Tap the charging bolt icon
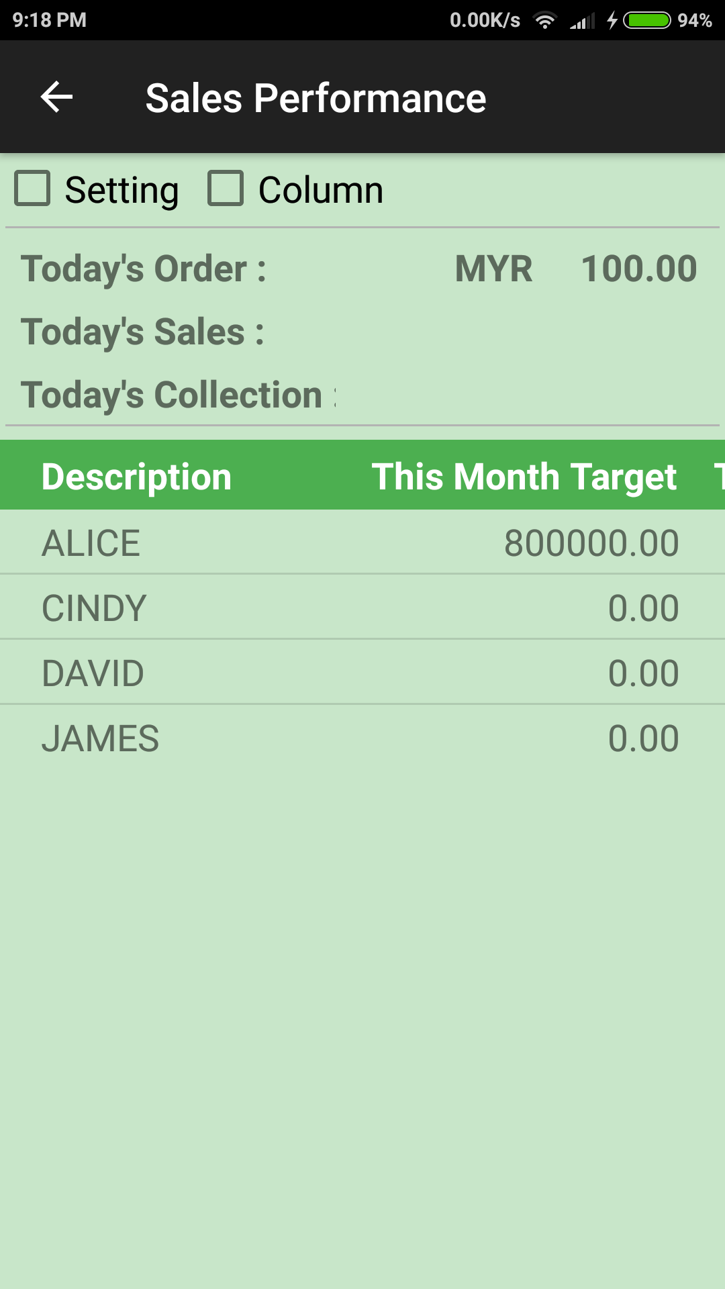The height and width of the screenshot is (1289, 725). (612, 21)
